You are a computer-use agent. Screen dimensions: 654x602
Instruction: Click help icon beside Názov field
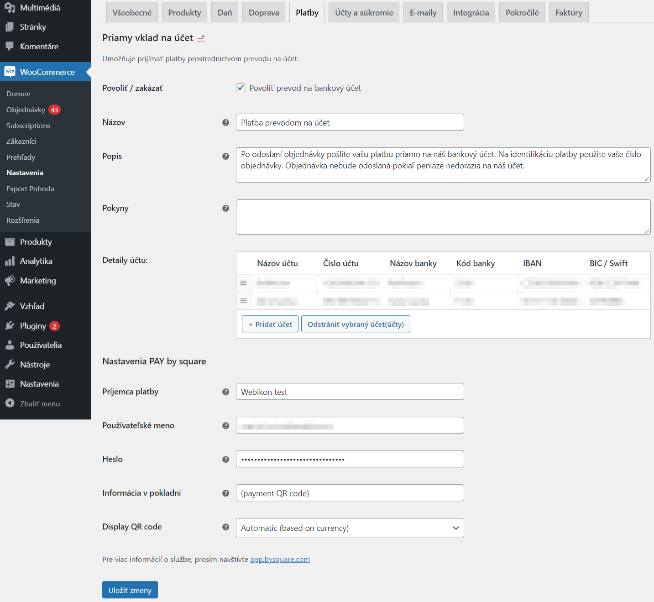pyautogui.click(x=225, y=122)
